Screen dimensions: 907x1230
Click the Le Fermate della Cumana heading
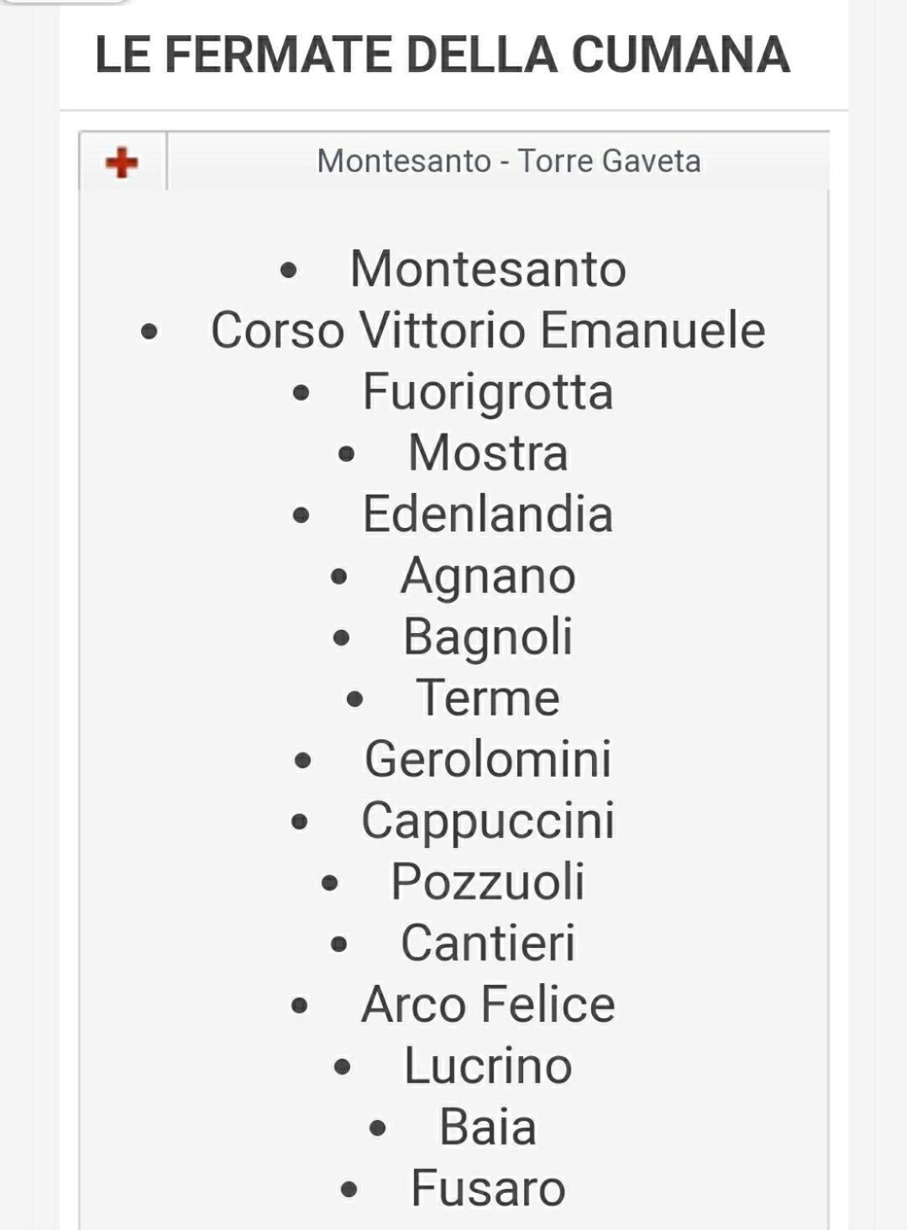(443, 55)
